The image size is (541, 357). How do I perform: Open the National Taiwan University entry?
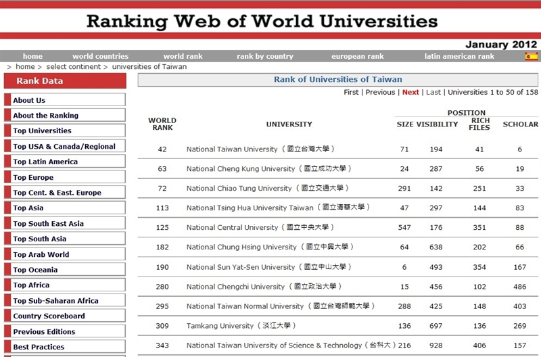point(232,149)
